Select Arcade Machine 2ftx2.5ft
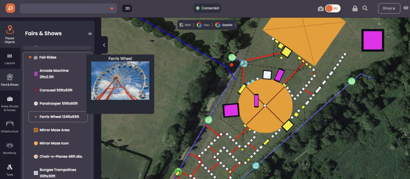The width and height of the screenshot is (410, 179). click(x=58, y=74)
